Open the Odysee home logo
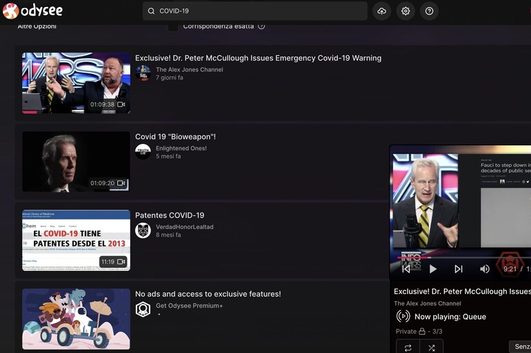Viewport: 531px width, 353px height. [33, 11]
